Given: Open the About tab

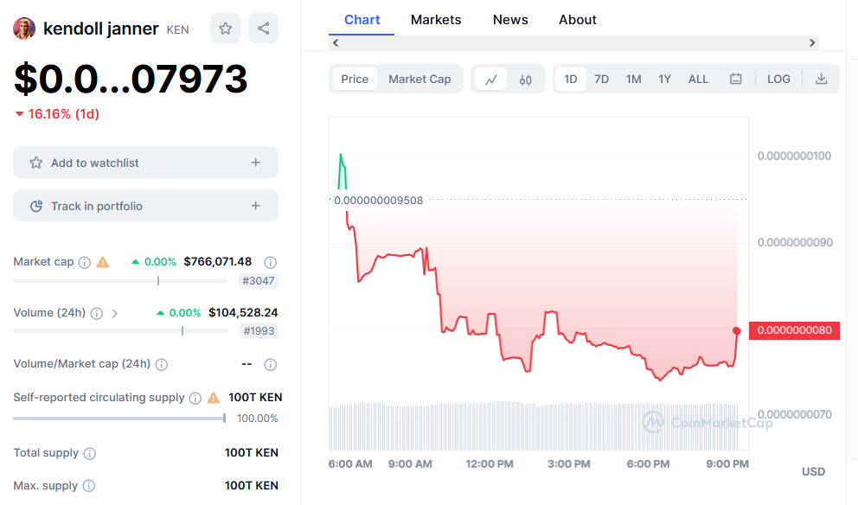Looking at the screenshot, I should pos(577,20).
